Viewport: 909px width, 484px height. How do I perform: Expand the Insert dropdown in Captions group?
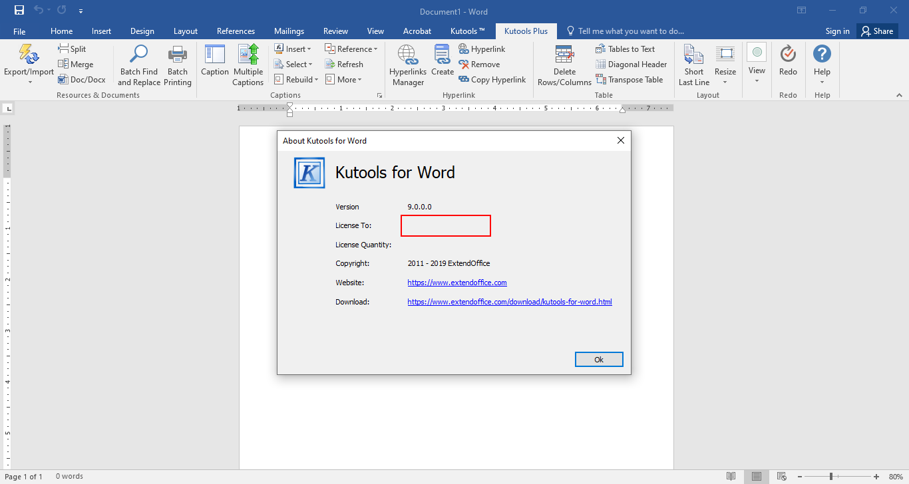coord(292,49)
